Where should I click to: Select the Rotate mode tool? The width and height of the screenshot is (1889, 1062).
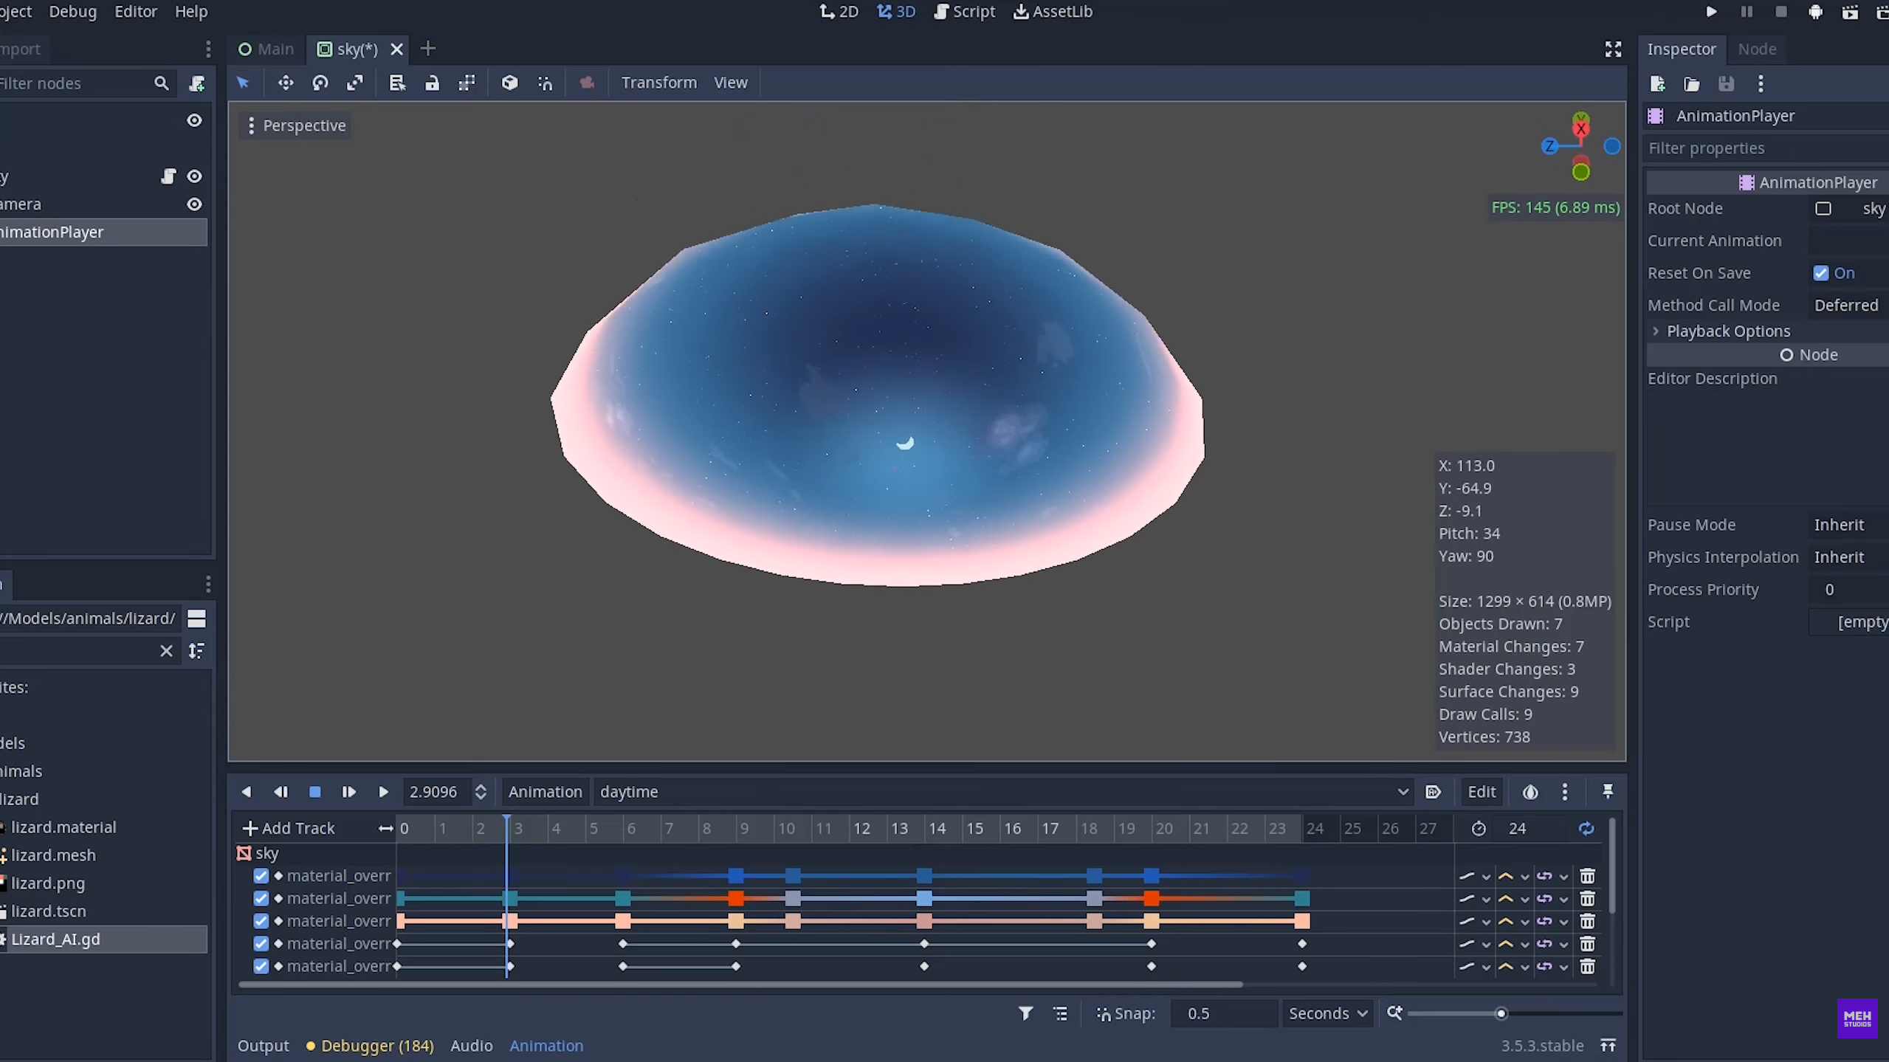[320, 83]
